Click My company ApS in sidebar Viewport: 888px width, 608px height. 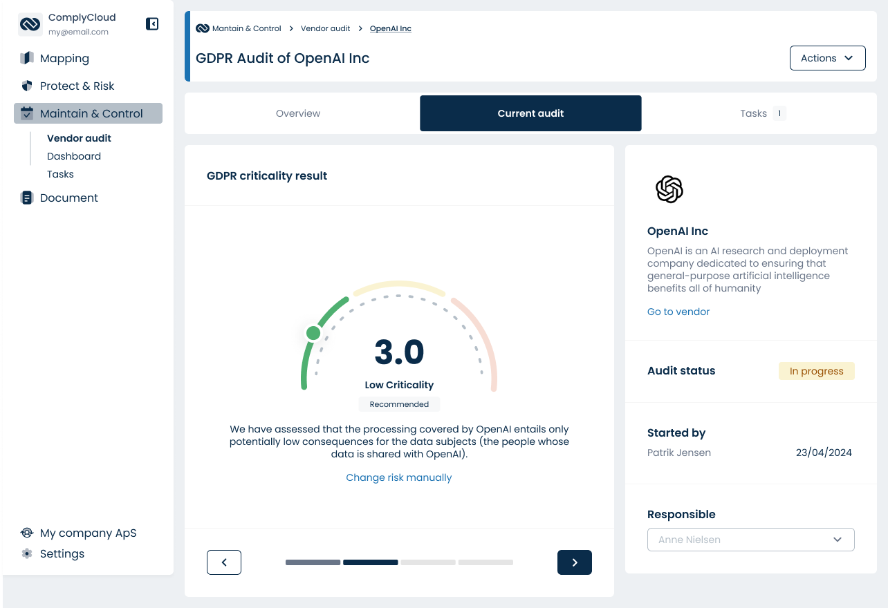click(x=89, y=533)
